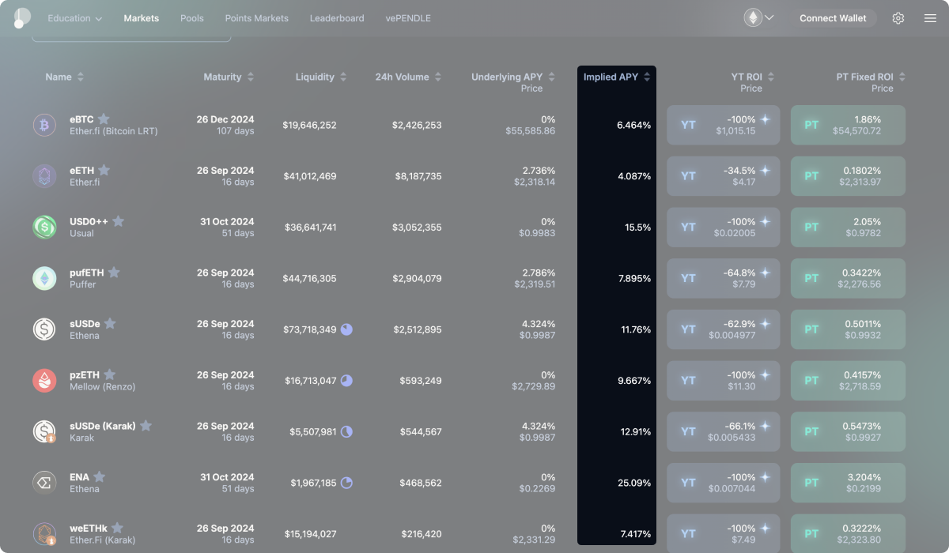This screenshot has height=553, width=949.
Task: Favorite eBTC with the star
Action: tap(104, 119)
